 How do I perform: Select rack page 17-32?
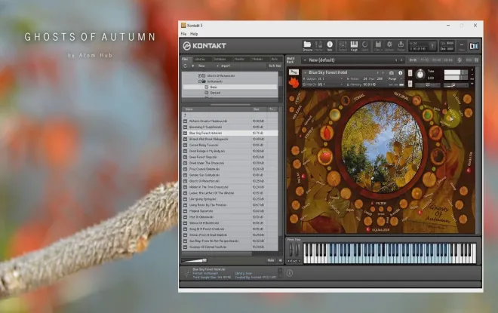point(424,60)
